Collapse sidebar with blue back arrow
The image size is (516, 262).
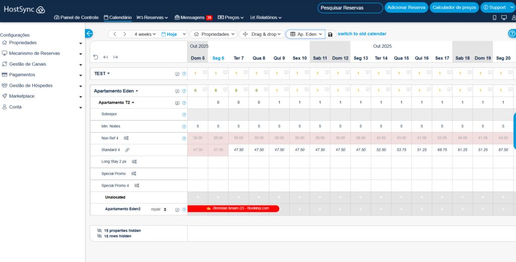89,34
